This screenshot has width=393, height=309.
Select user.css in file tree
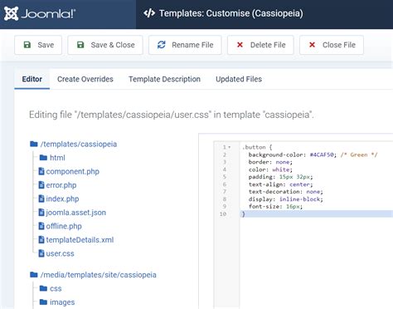60,253
